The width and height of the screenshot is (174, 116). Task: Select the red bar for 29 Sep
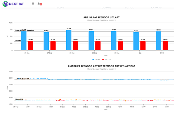tap(98, 46)
